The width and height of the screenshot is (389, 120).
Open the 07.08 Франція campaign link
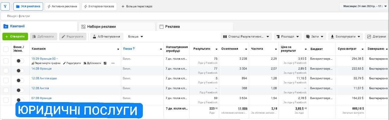point(41,98)
